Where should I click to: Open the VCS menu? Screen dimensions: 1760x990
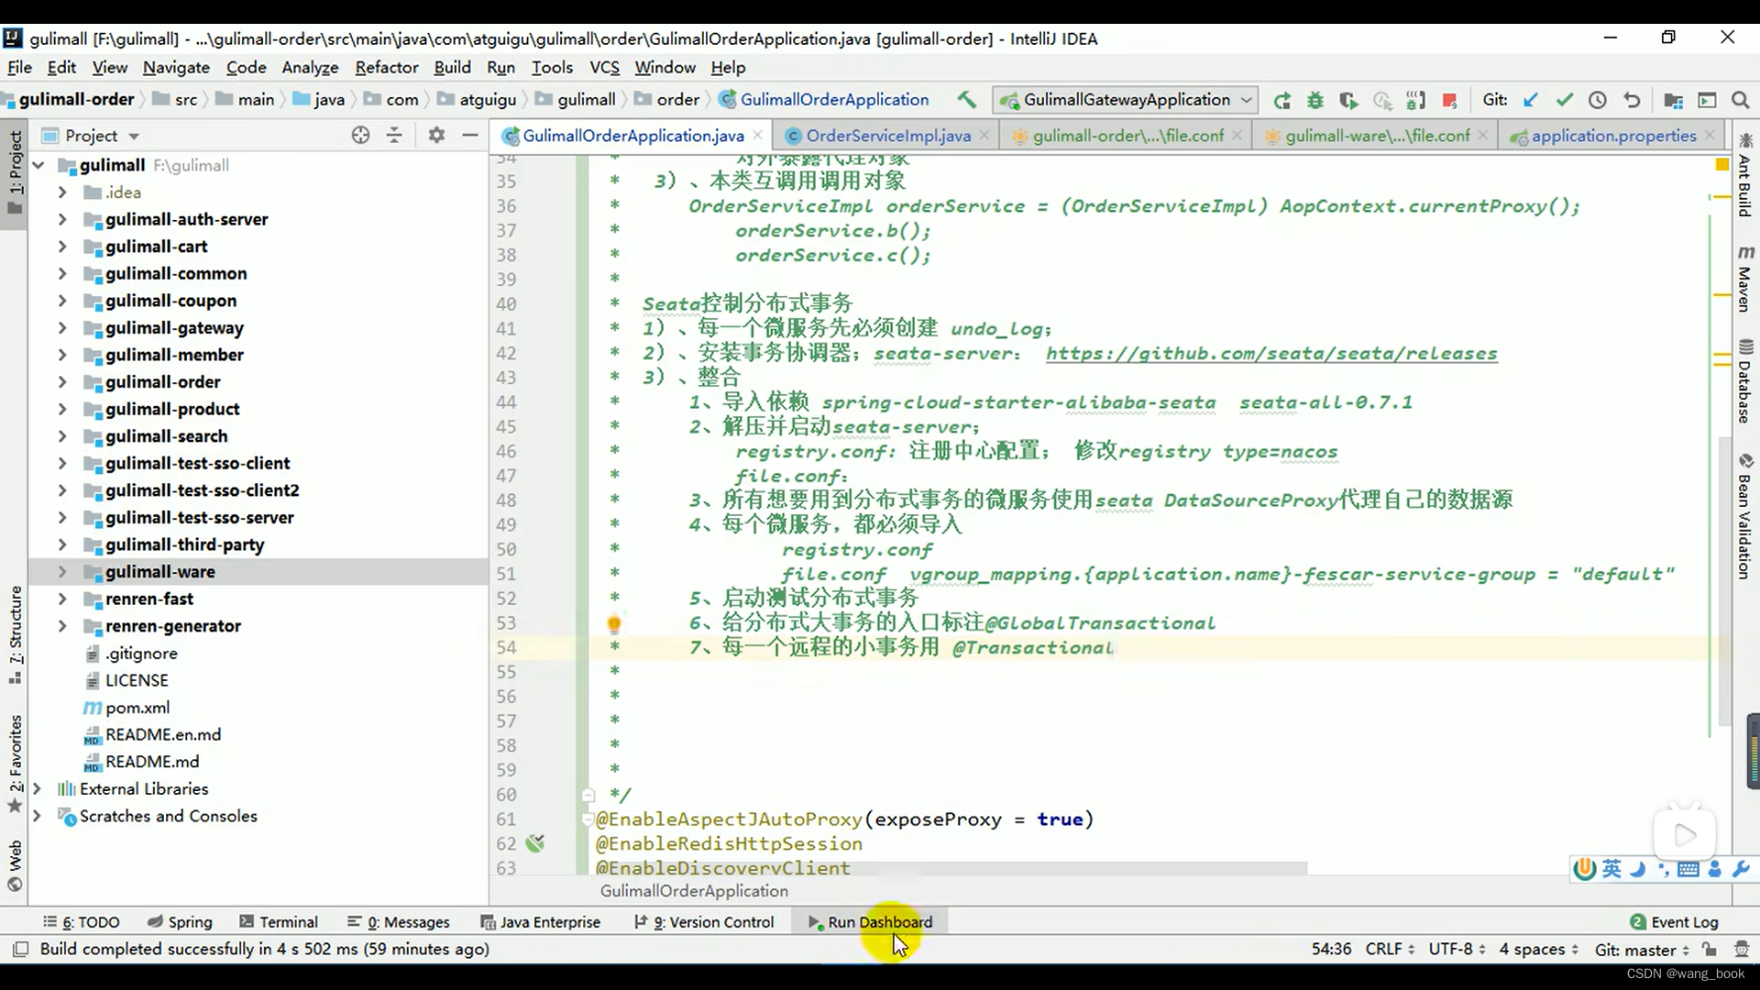[x=604, y=68]
